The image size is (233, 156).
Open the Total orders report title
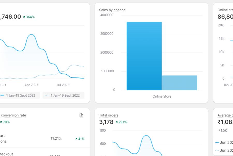click(109, 115)
